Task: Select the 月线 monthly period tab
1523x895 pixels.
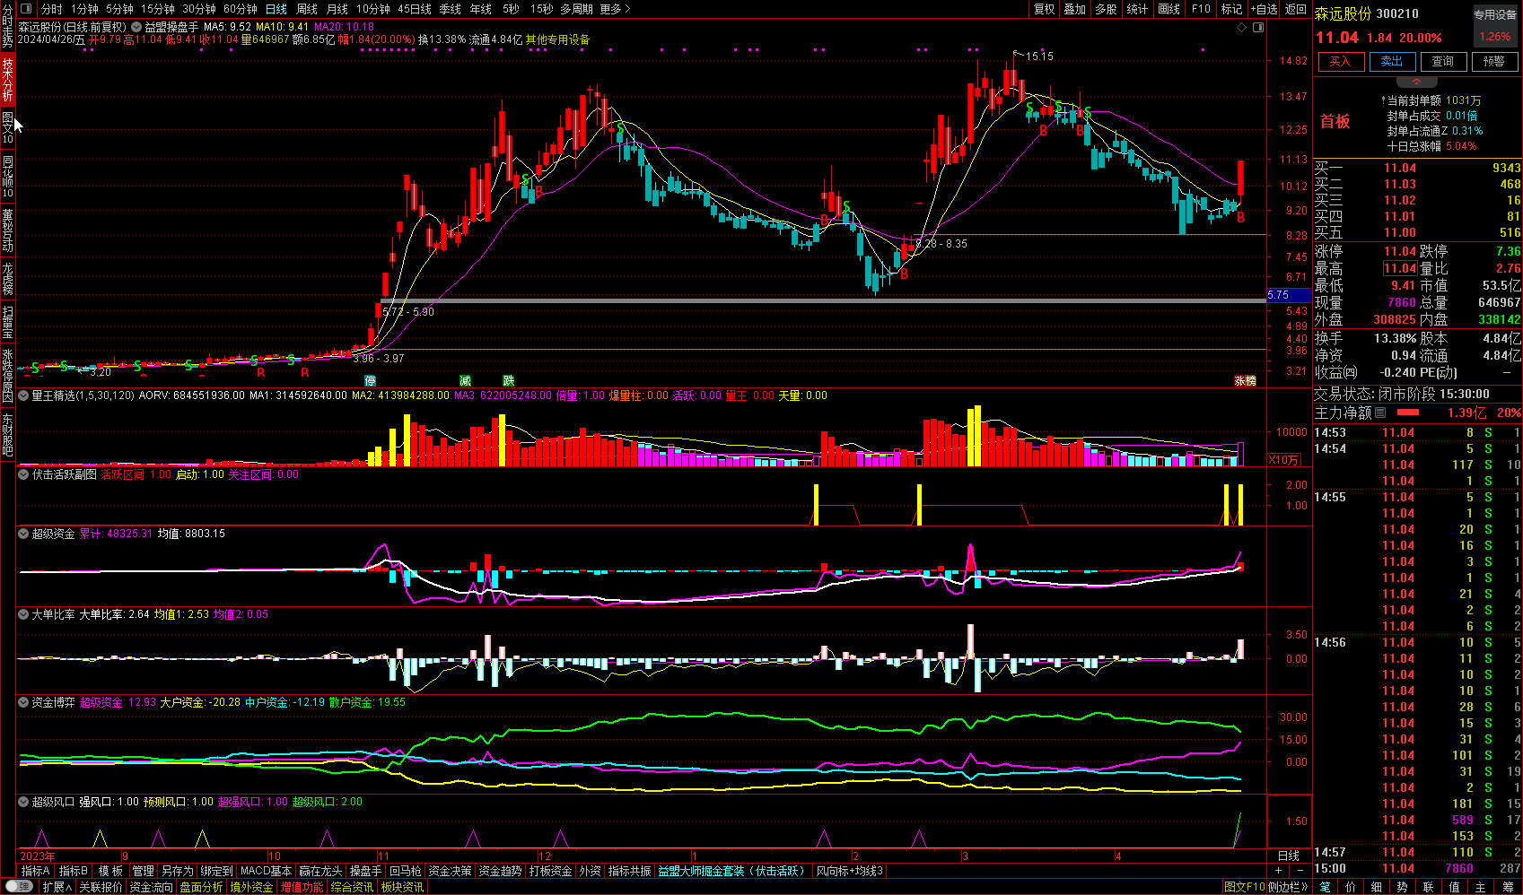Action: (x=337, y=9)
